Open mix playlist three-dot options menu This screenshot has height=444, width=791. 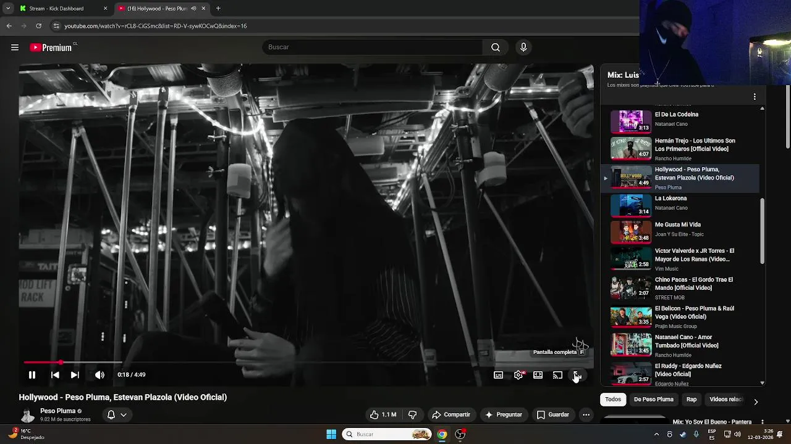tap(755, 97)
